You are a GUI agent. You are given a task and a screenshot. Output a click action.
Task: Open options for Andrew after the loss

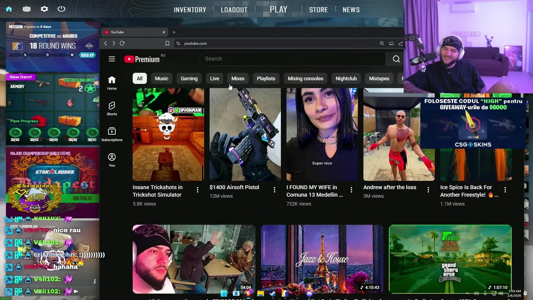[428, 190]
